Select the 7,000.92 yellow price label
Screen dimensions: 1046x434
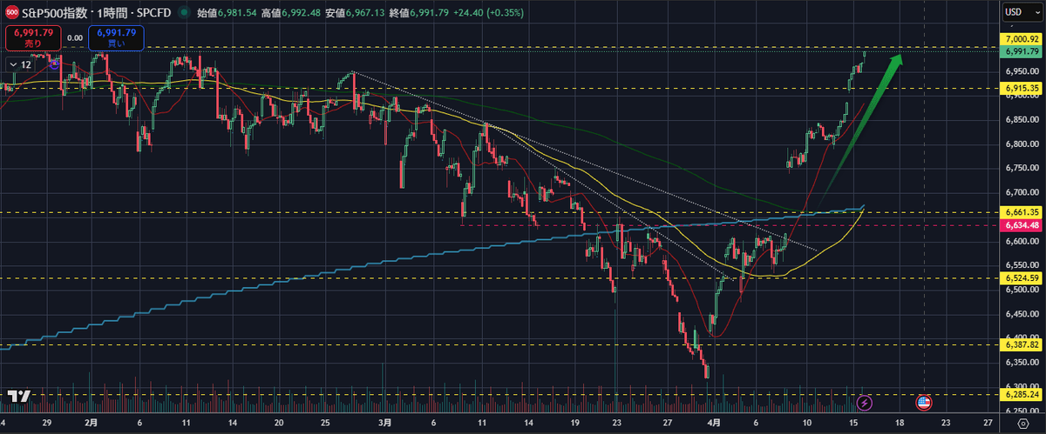click(x=1022, y=40)
